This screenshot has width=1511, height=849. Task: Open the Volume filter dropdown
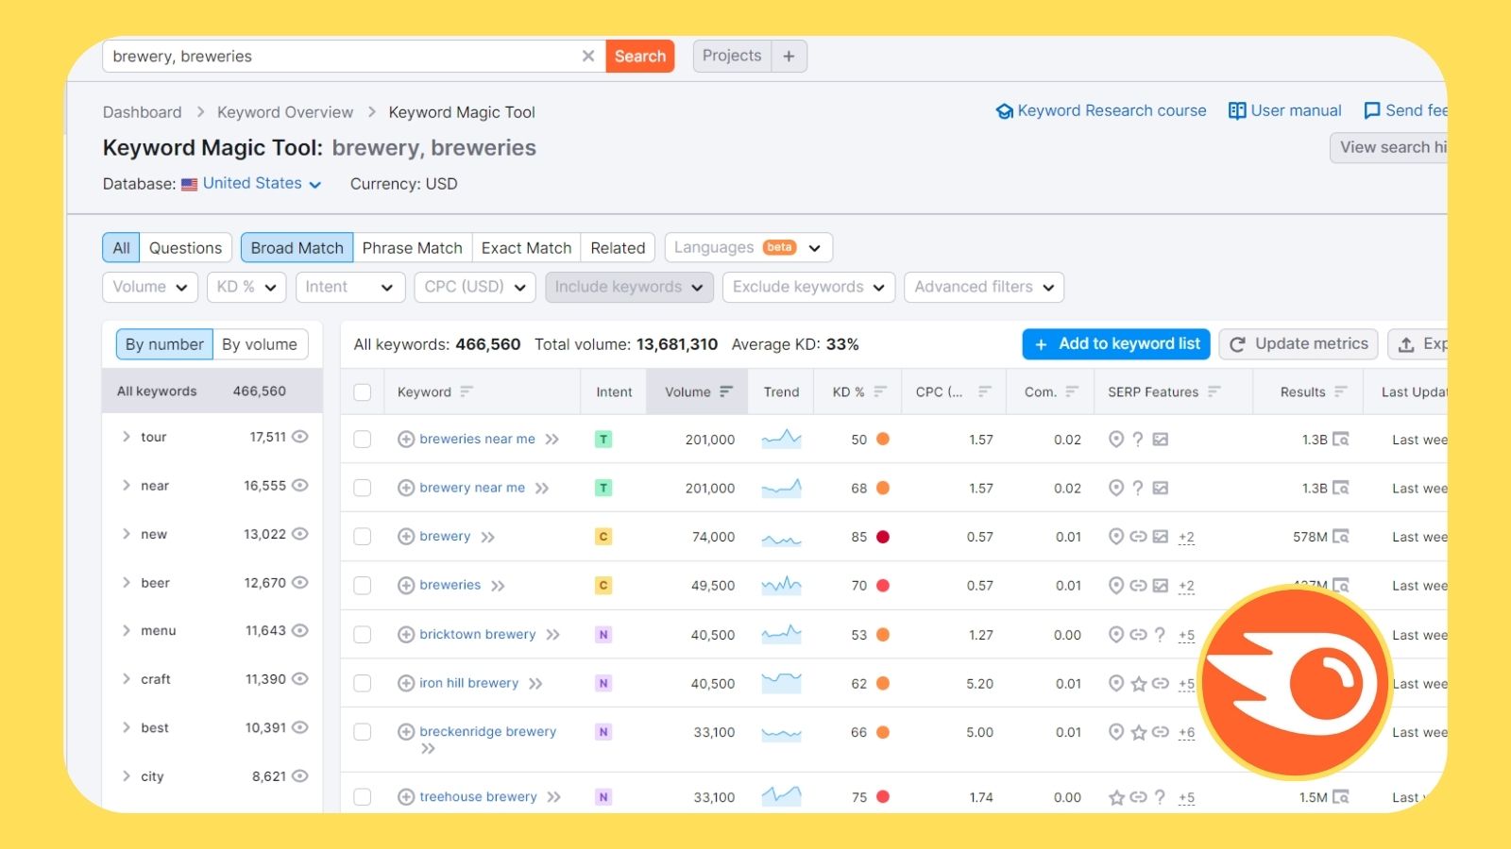(x=150, y=287)
